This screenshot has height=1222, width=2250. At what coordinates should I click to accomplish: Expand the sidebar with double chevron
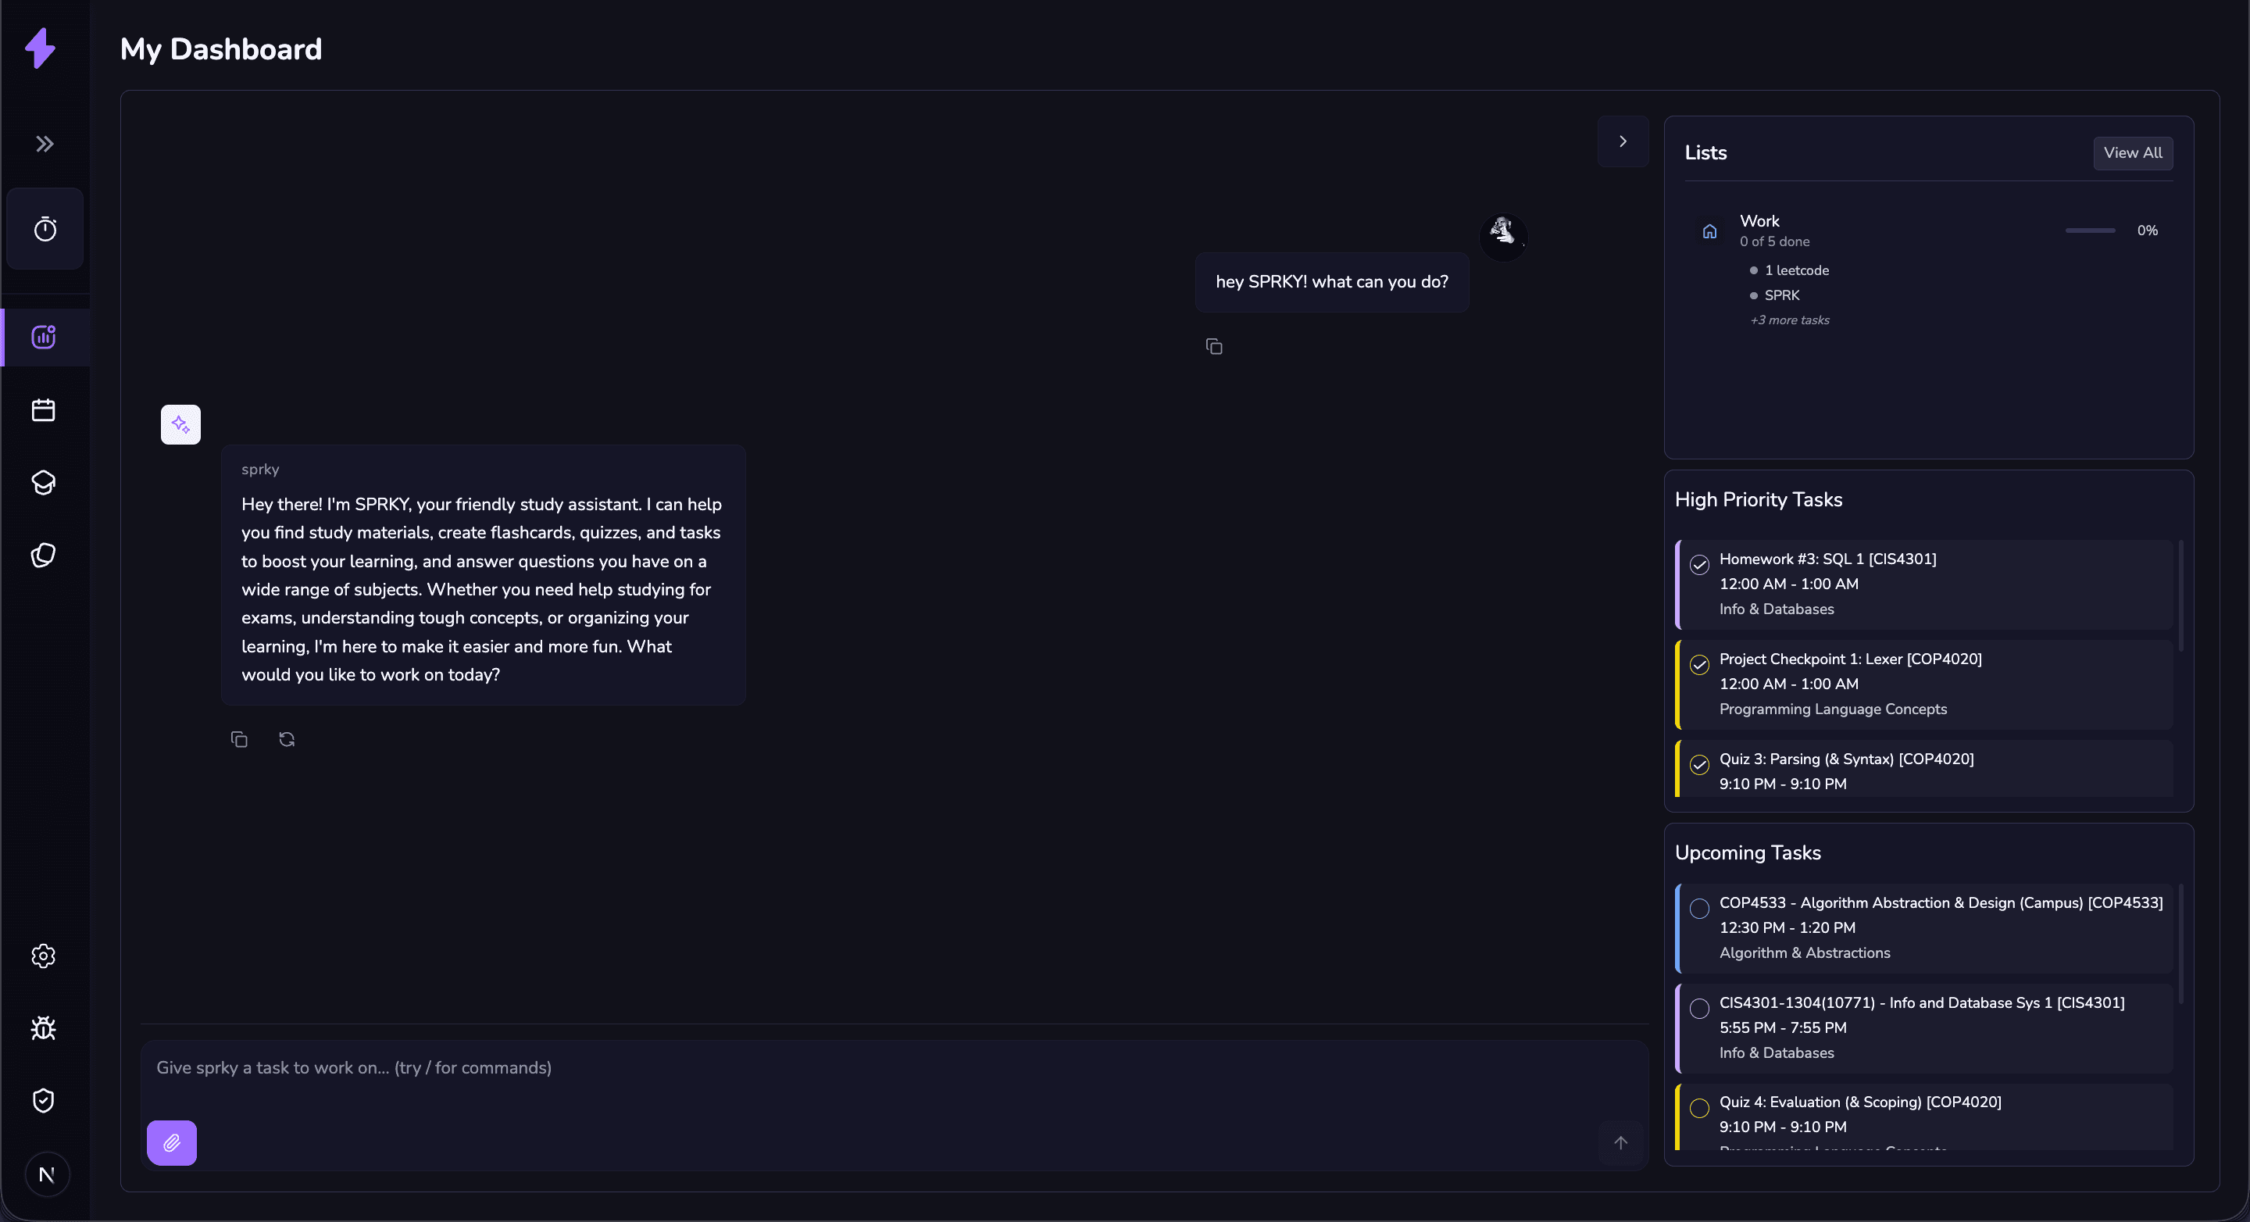pos(45,143)
